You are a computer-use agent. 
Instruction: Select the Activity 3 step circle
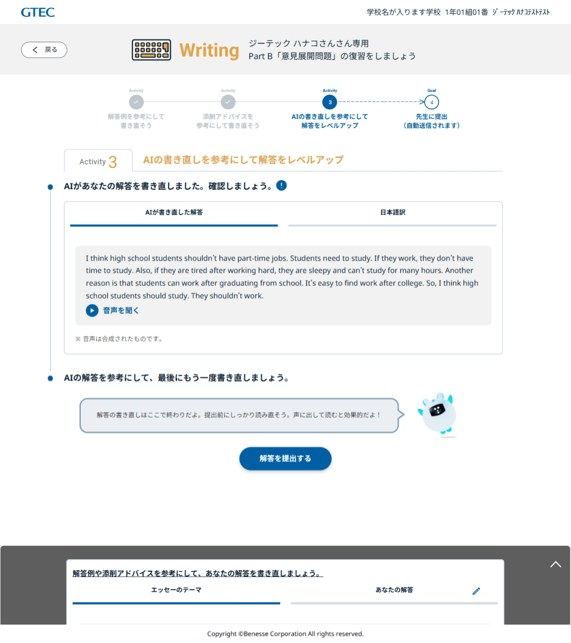pos(330,102)
